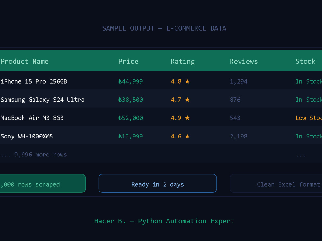
Task: Click the star icon next to 4.6
Action: (x=187, y=136)
